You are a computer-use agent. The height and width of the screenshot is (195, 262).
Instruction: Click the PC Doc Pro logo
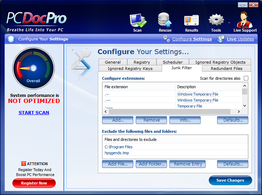point(36,21)
